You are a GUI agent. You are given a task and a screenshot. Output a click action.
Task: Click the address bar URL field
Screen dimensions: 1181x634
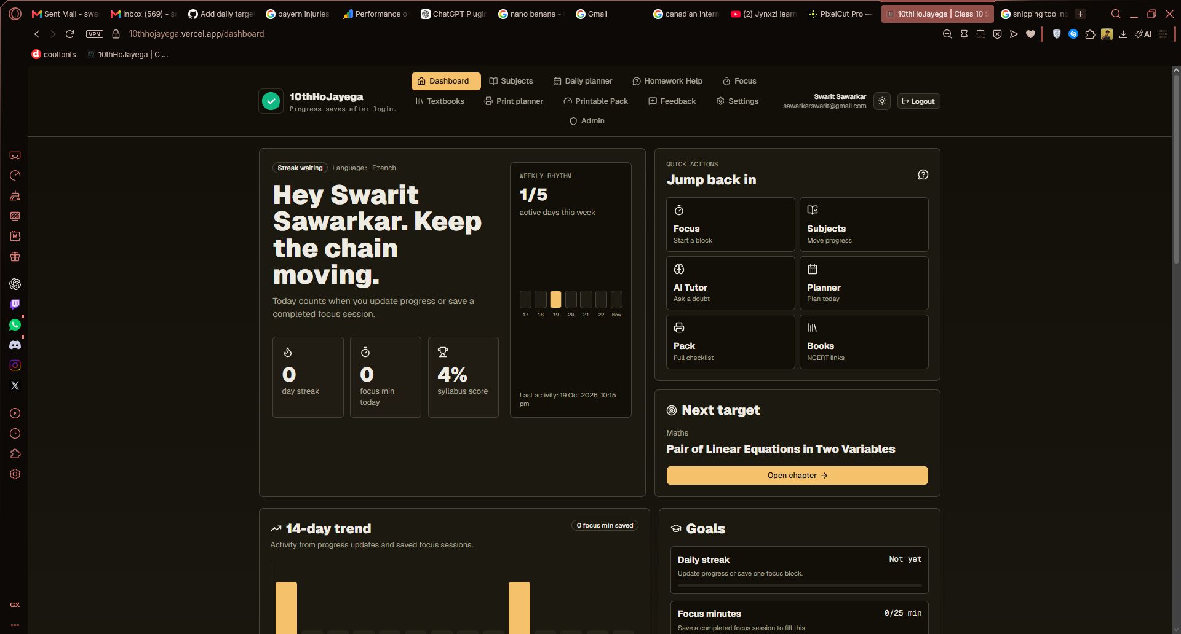[197, 34]
